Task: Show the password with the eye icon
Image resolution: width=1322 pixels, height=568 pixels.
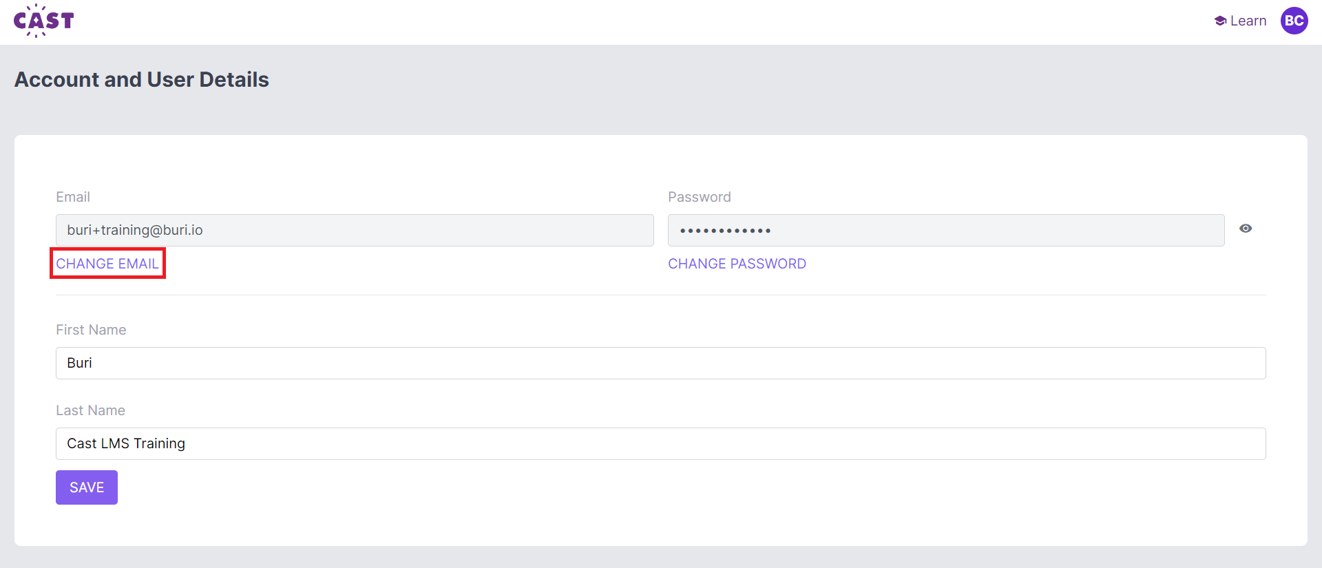Action: [1246, 229]
